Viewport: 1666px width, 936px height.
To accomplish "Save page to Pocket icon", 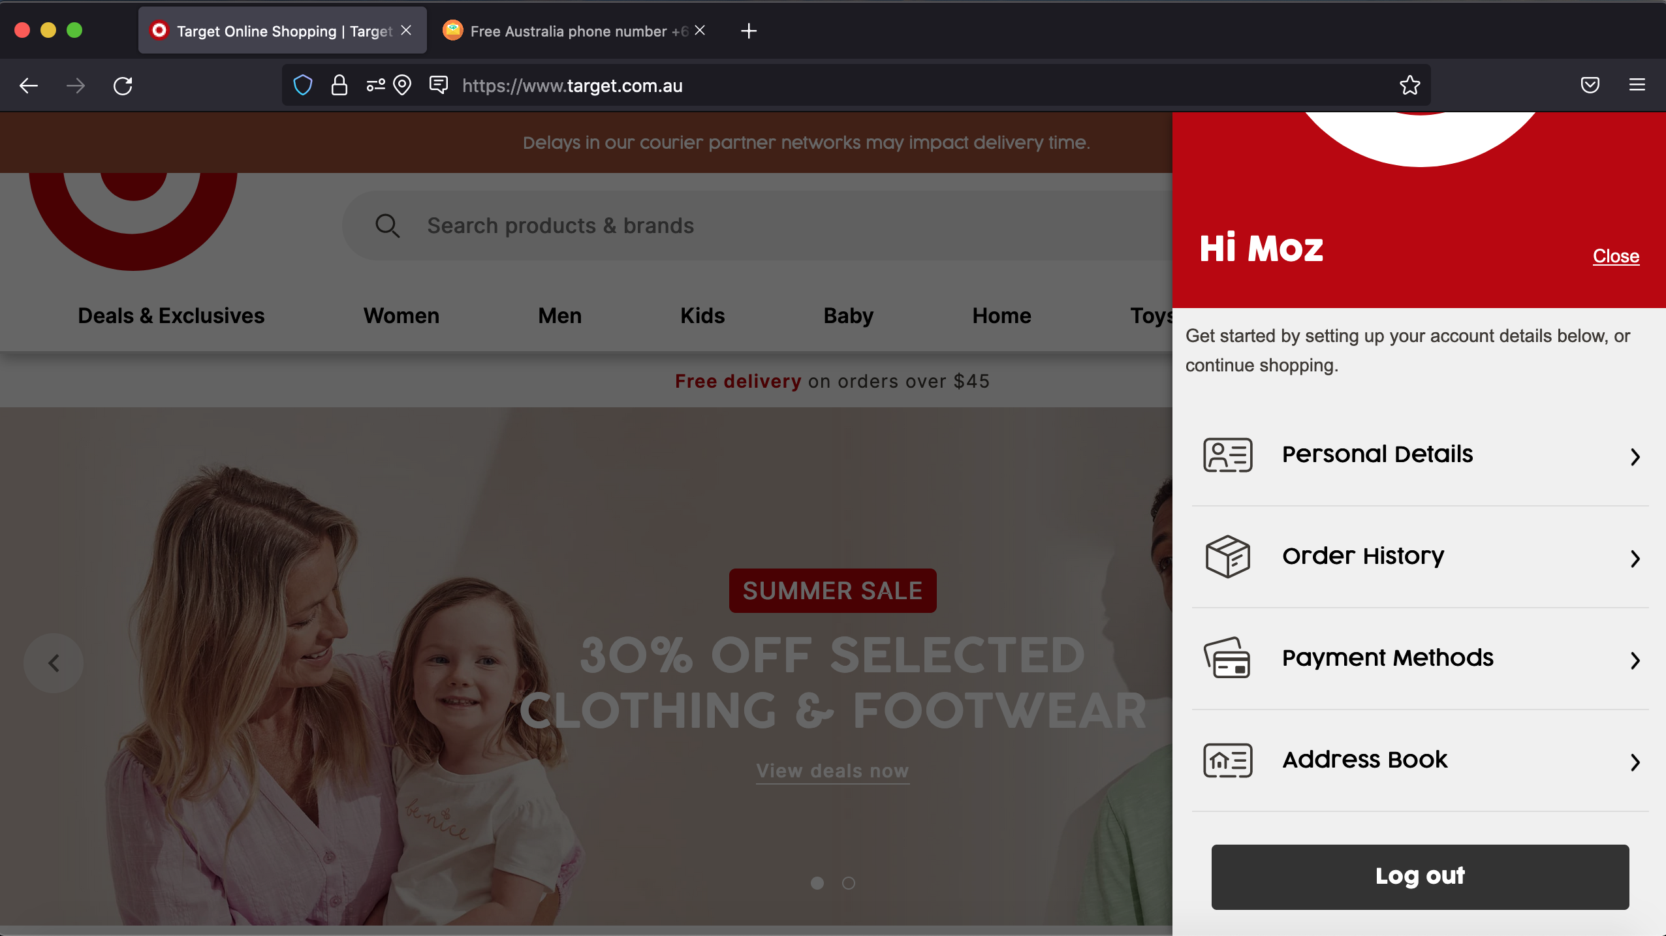I will pos(1590,86).
